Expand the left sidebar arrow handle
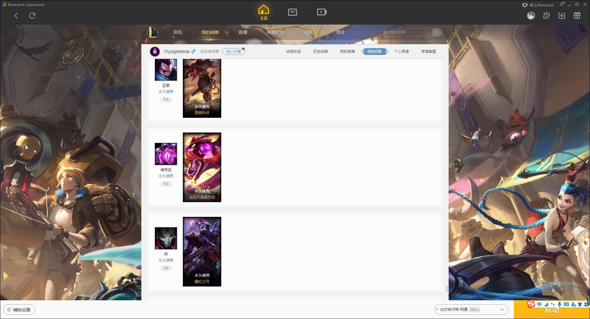 (2, 171)
